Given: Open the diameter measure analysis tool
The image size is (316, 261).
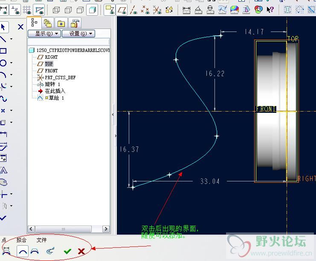Looking at the screenshot, I should click(210, 10).
